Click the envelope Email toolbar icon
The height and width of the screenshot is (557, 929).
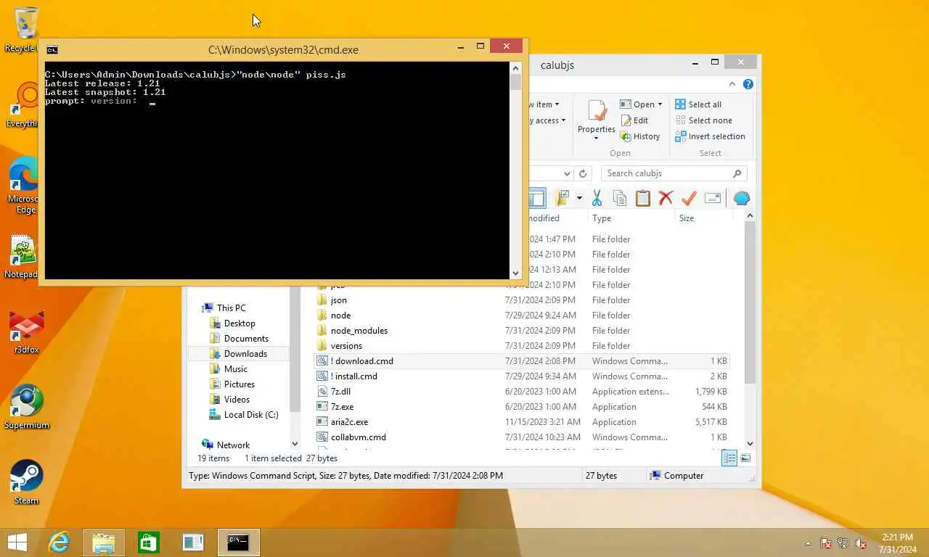click(713, 198)
